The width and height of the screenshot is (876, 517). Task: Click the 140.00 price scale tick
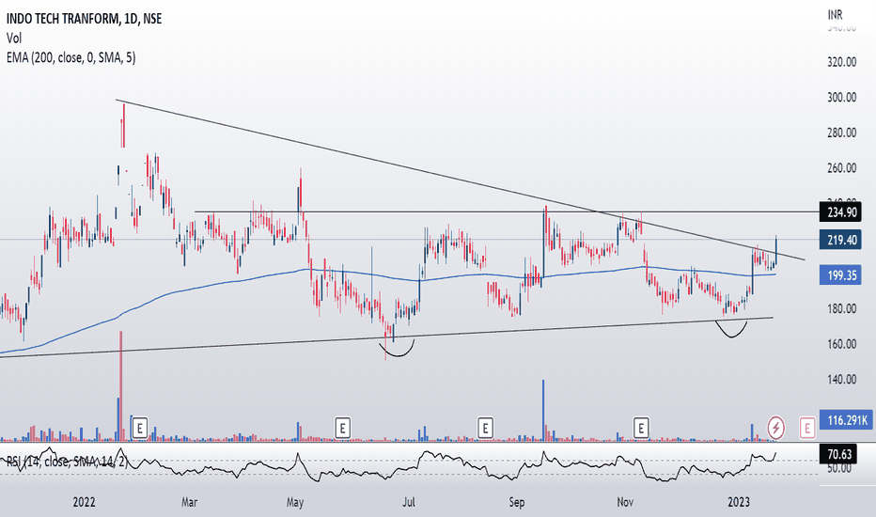point(842,380)
